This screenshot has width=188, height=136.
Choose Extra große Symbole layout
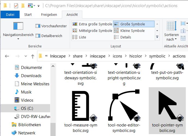92,24
